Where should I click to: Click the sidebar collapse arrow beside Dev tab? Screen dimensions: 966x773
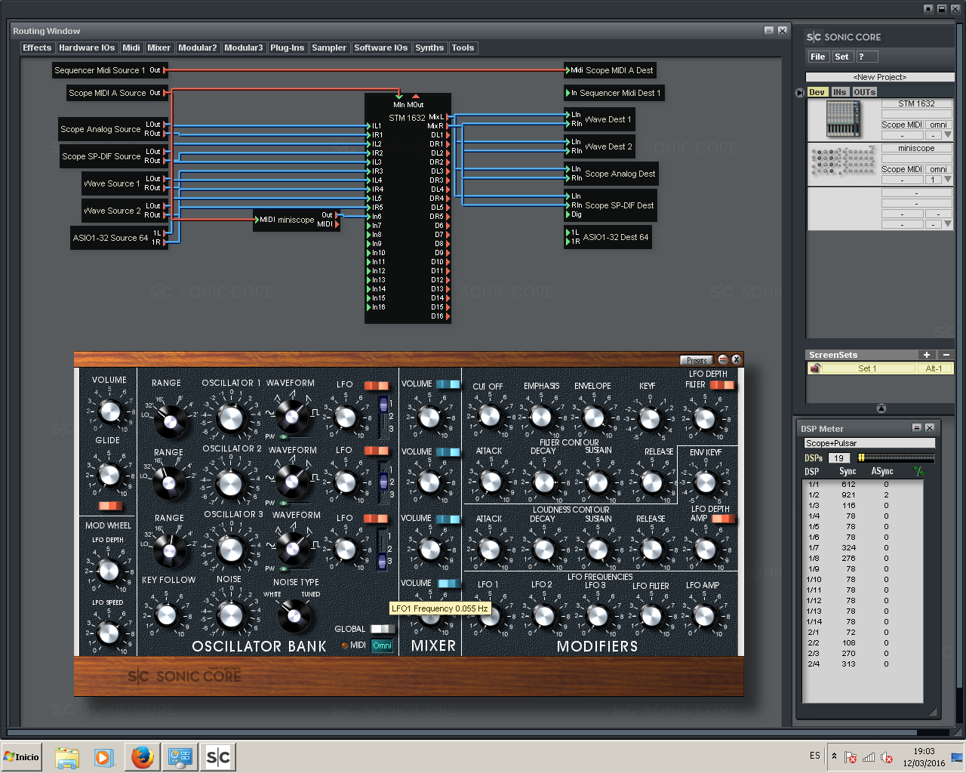[x=800, y=93]
